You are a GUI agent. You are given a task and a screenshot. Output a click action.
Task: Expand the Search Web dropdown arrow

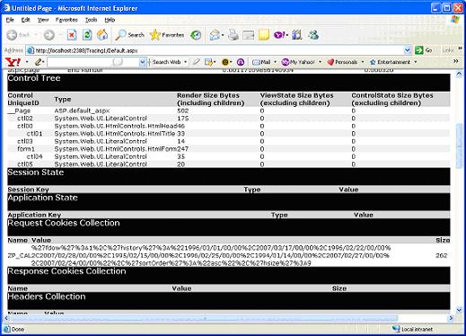click(185, 62)
